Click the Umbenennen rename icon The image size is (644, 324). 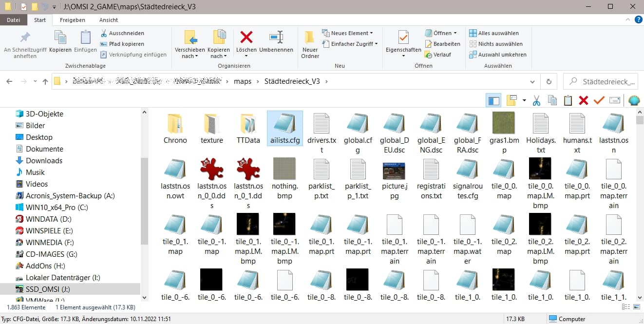pos(276,38)
